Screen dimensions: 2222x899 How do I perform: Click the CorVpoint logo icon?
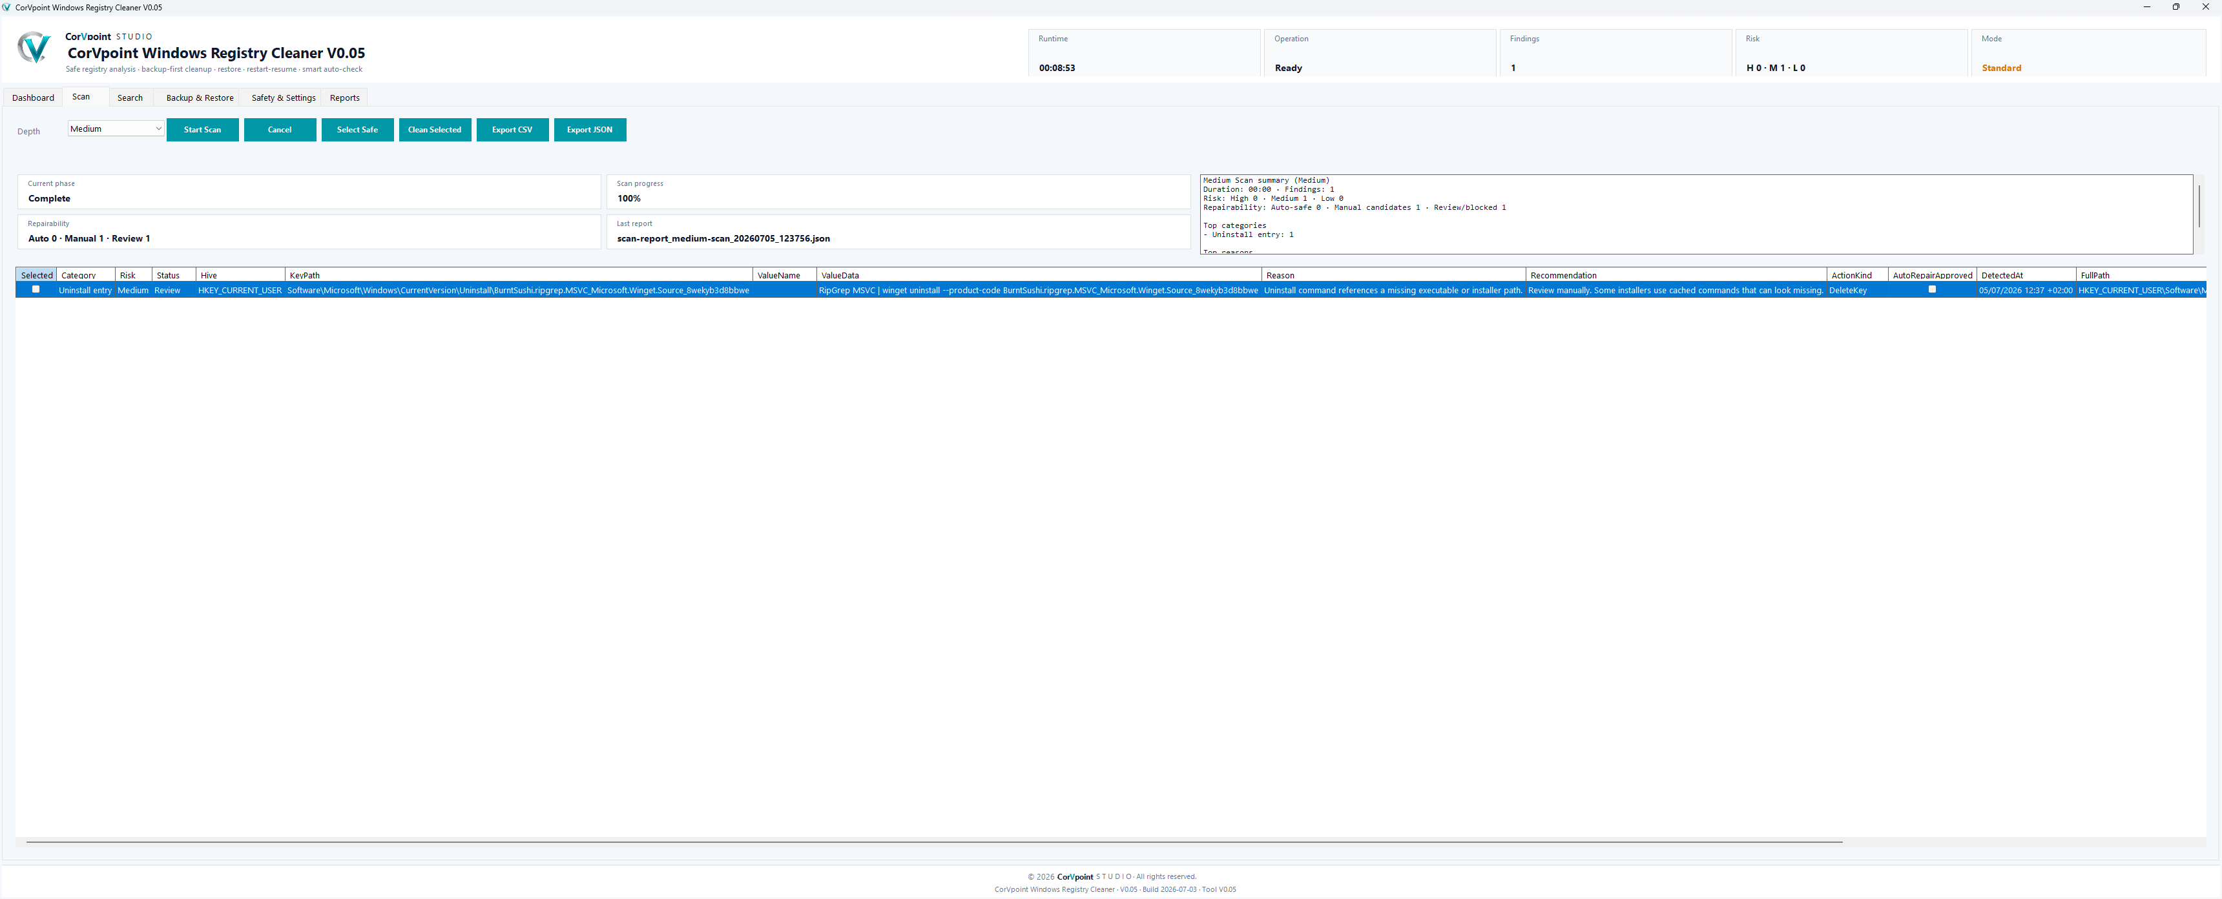pos(34,47)
